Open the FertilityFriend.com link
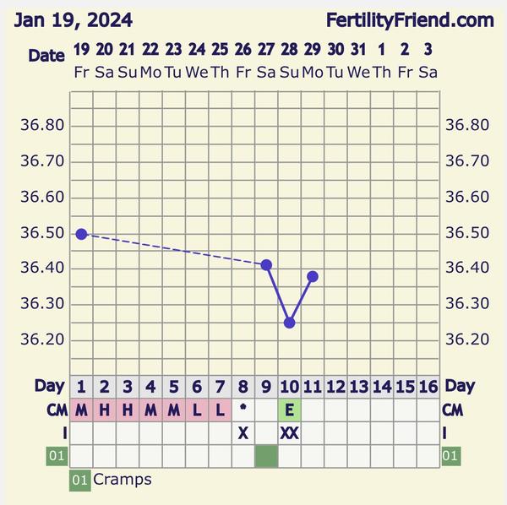507x505 pixels. point(410,19)
